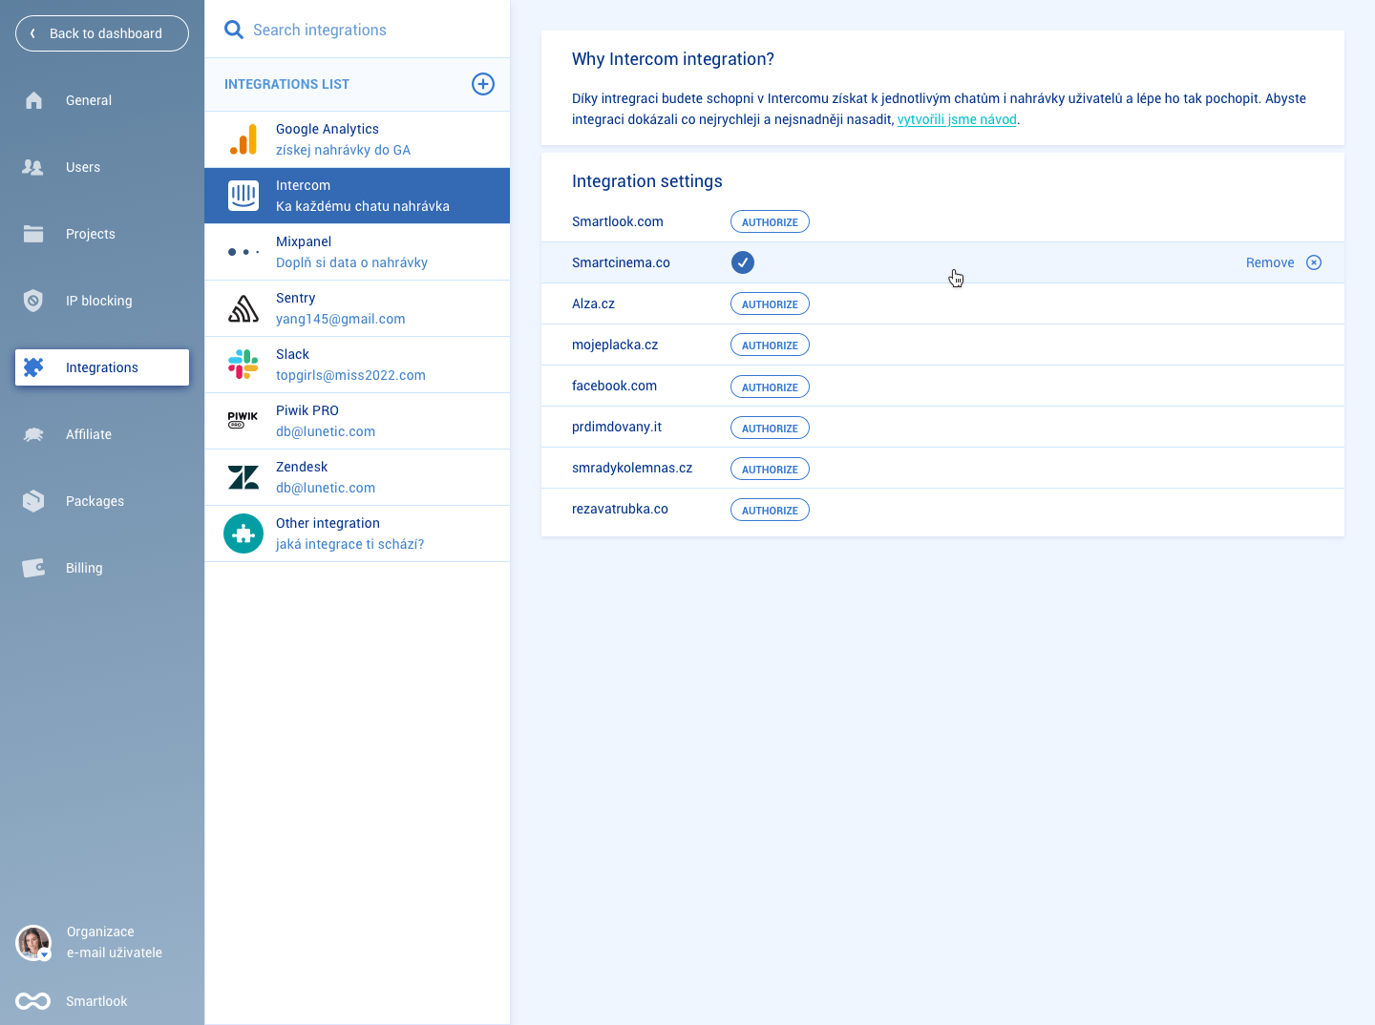Select the Piwik PRO integration title

(x=307, y=410)
